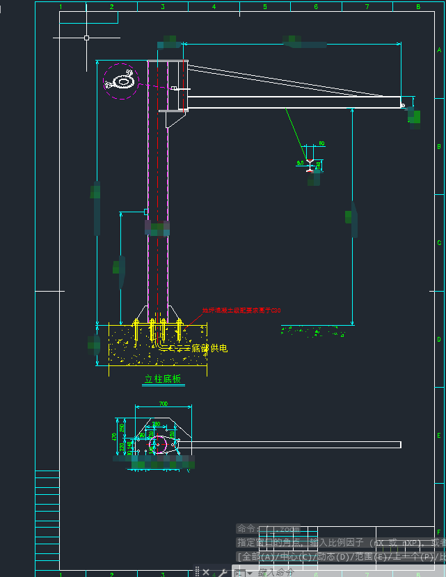Select the red concrete grade C30 note
This screenshot has height=577, width=446.
coord(241,310)
